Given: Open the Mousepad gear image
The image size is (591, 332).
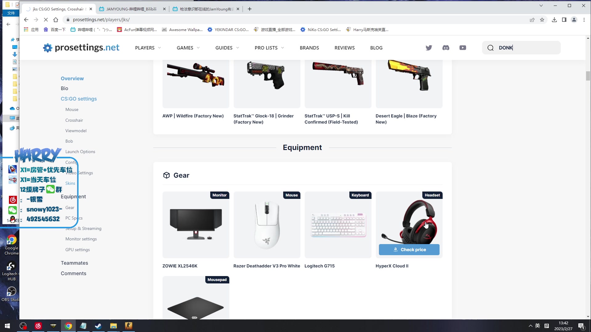Looking at the screenshot, I should [x=196, y=298].
